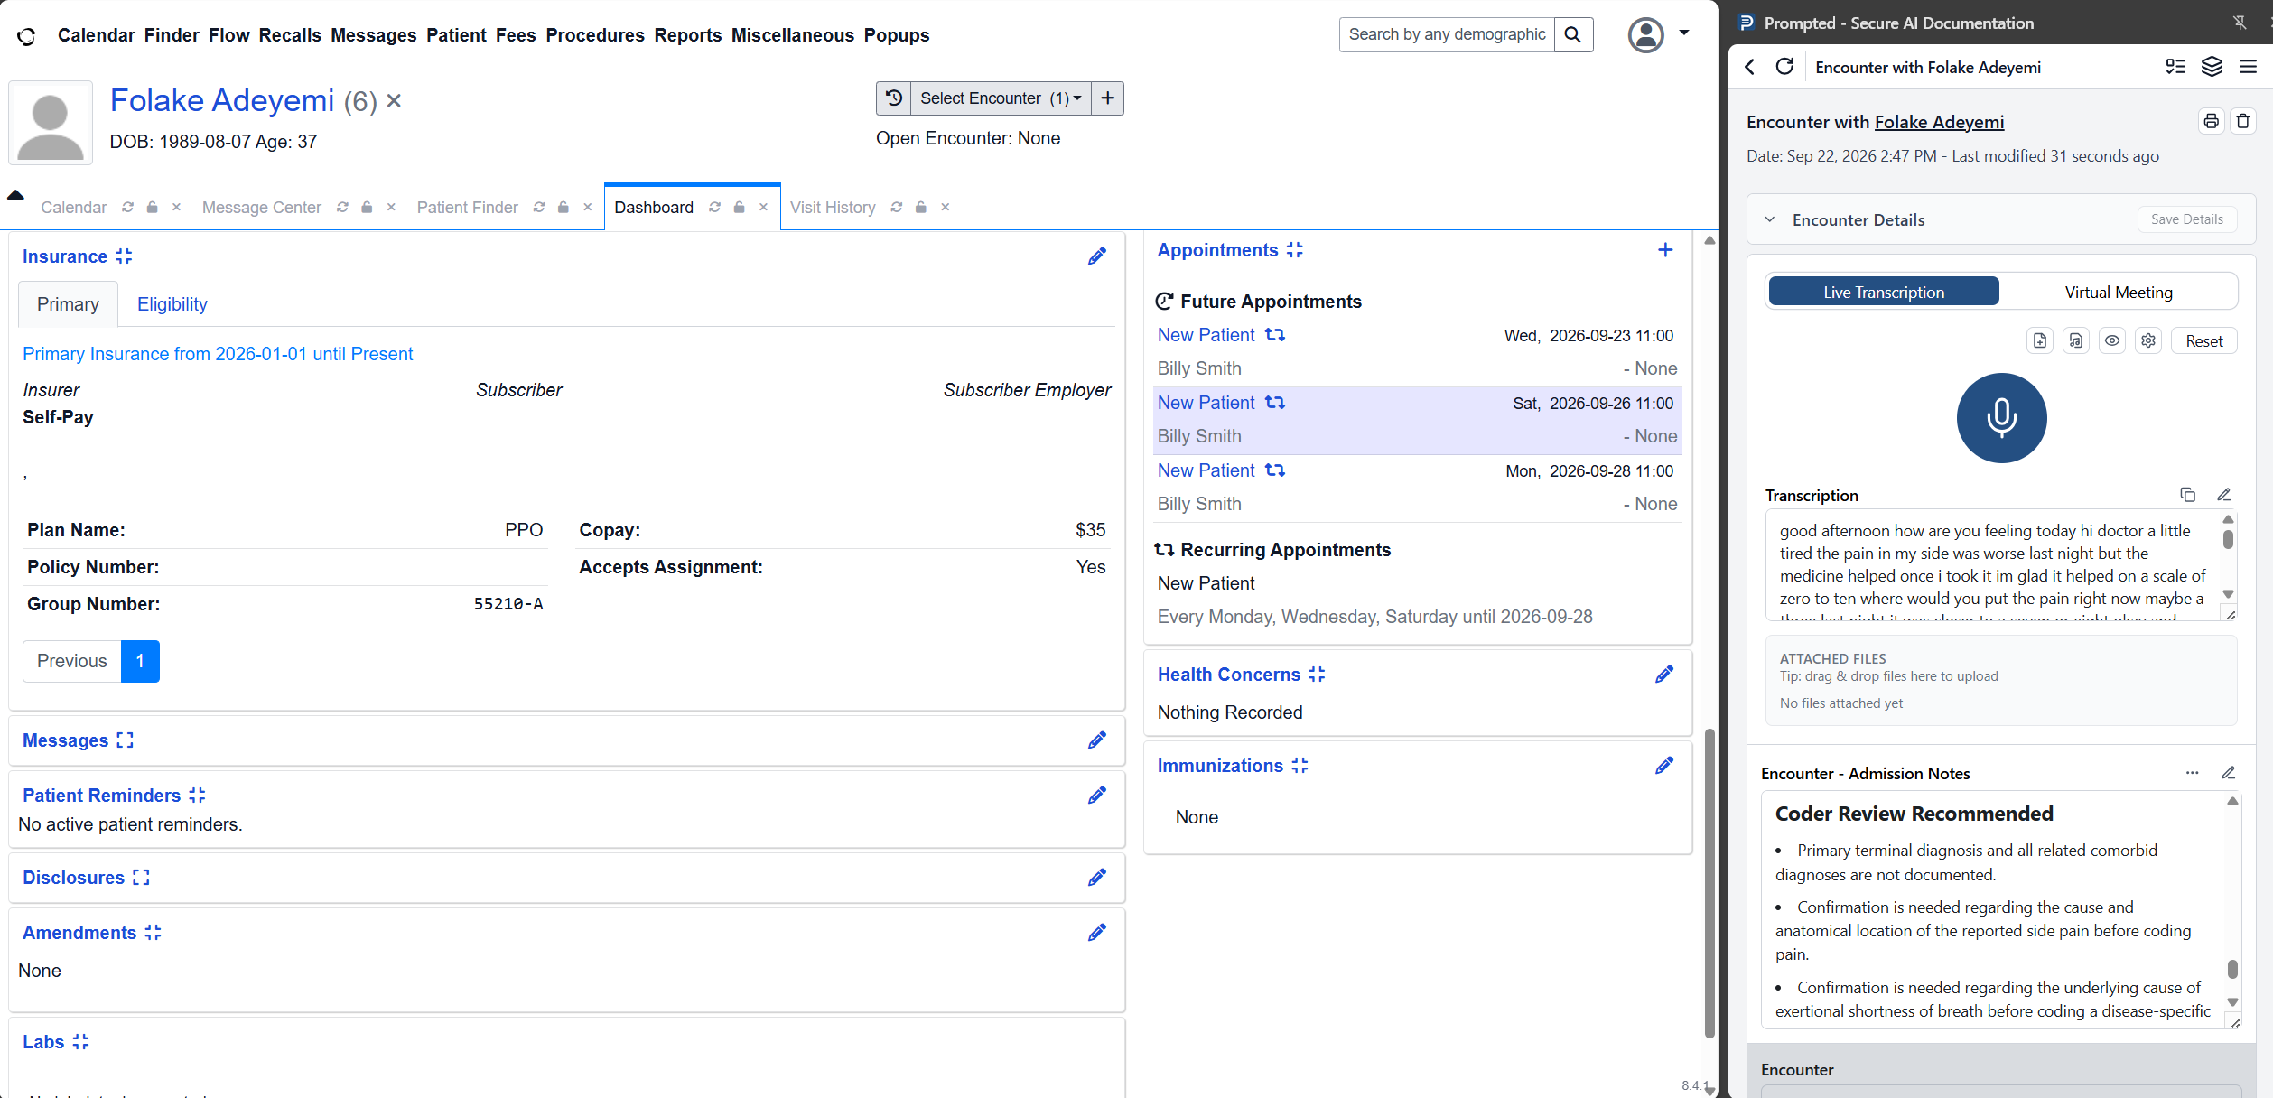This screenshot has width=2273, height=1098.
Task: Open Folake Adeyemi link in Prompted
Action: 1939,122
